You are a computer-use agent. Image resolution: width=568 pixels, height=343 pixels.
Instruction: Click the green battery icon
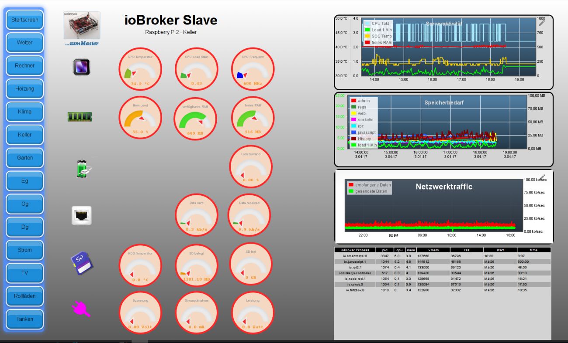(83, 168)
